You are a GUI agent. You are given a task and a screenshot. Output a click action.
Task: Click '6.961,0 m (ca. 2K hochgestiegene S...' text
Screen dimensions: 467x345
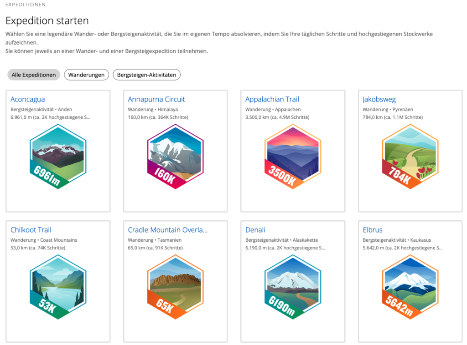click(50, 117)
